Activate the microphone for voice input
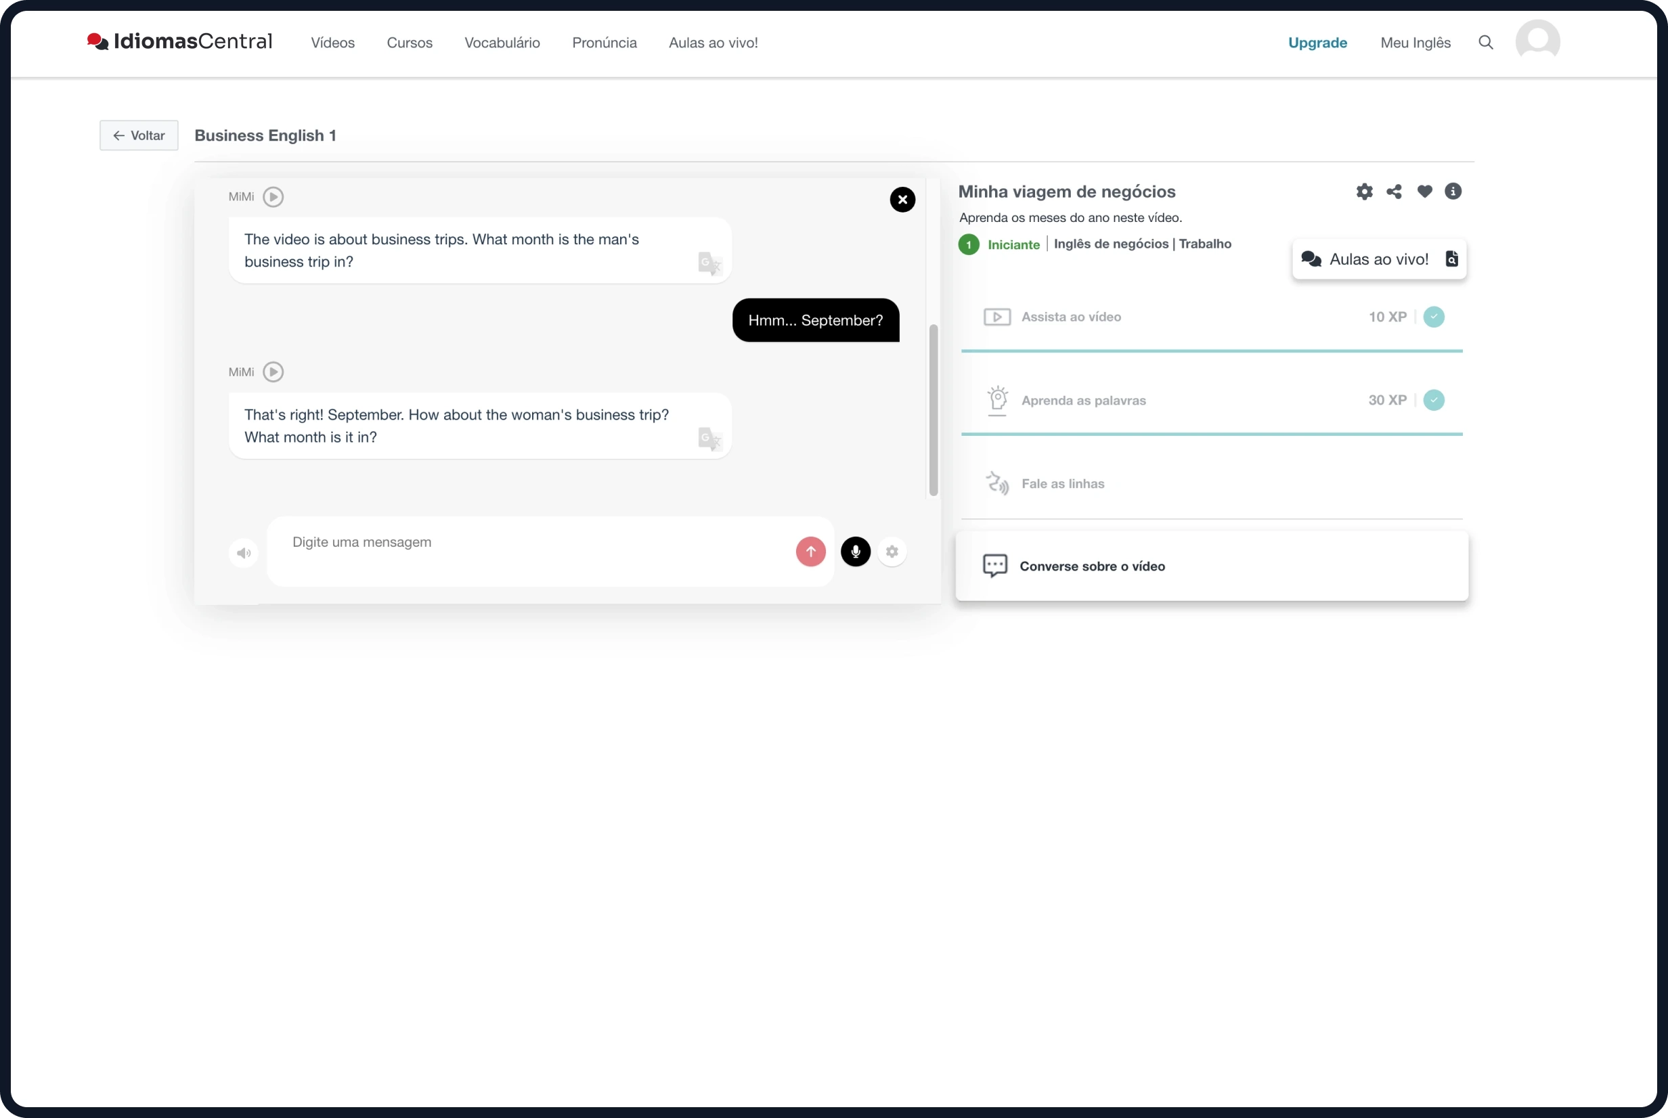Viewport: 1668px width, 1118px height. 855,552
